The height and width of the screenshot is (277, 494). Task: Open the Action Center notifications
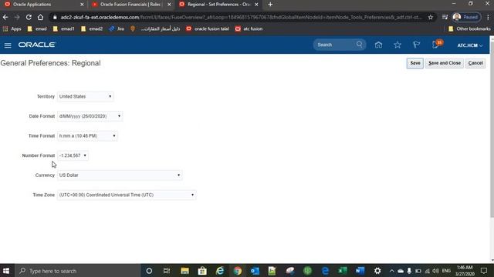click(x=484, y=271)
